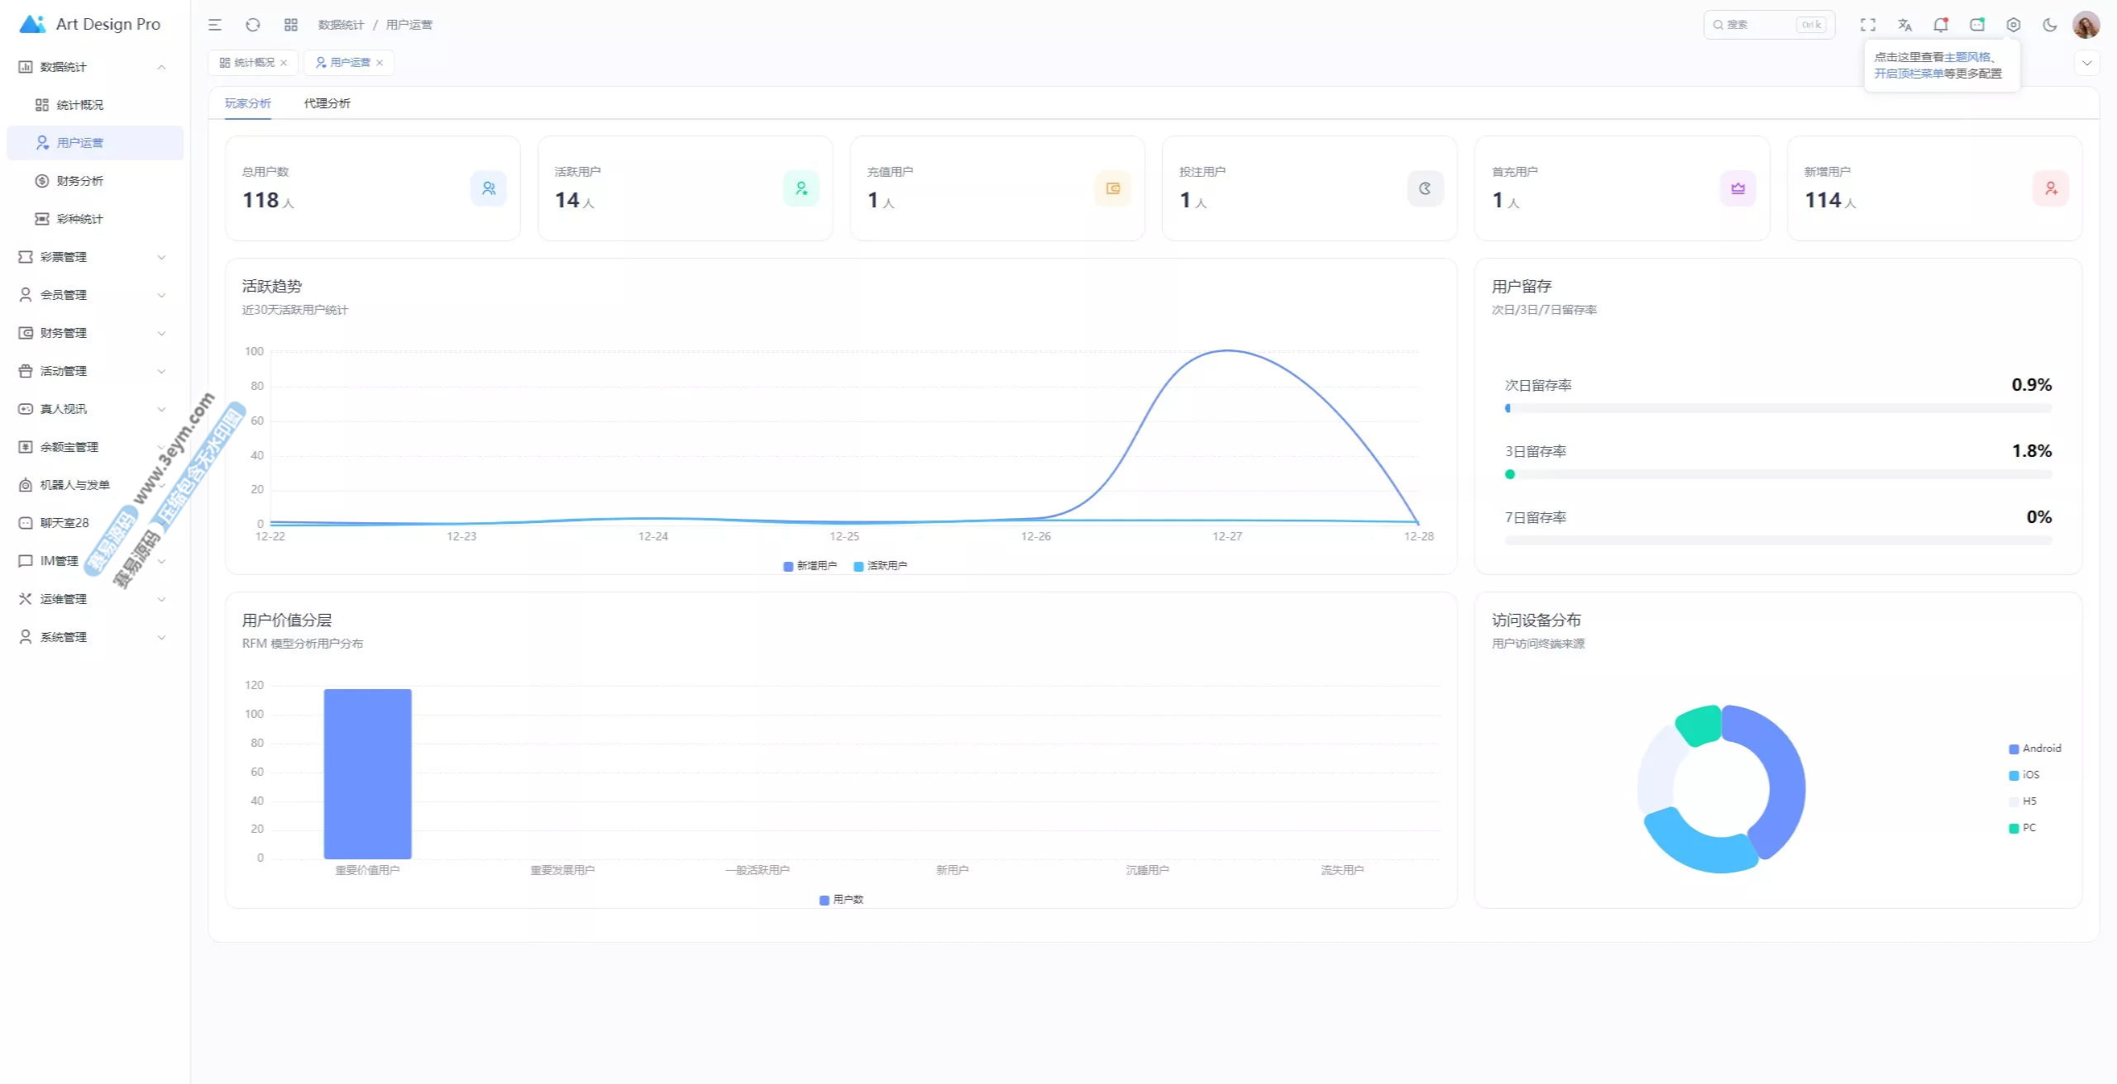This screenshot has width=2117, height=1084.
Task: Open the language translation icon
Action: 1904,25
